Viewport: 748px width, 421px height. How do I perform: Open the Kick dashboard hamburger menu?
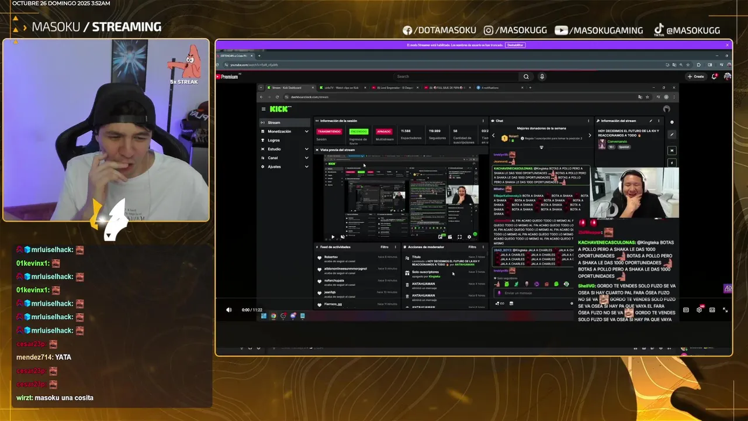coord(264,109)
